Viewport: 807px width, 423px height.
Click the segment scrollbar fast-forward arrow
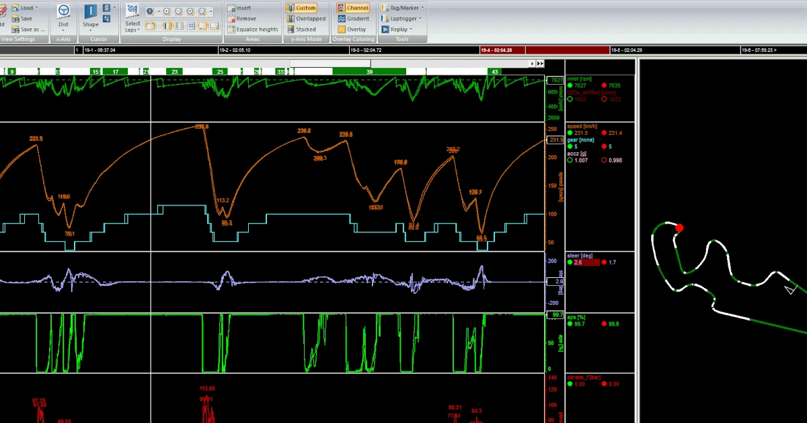(x=540, y=63)
